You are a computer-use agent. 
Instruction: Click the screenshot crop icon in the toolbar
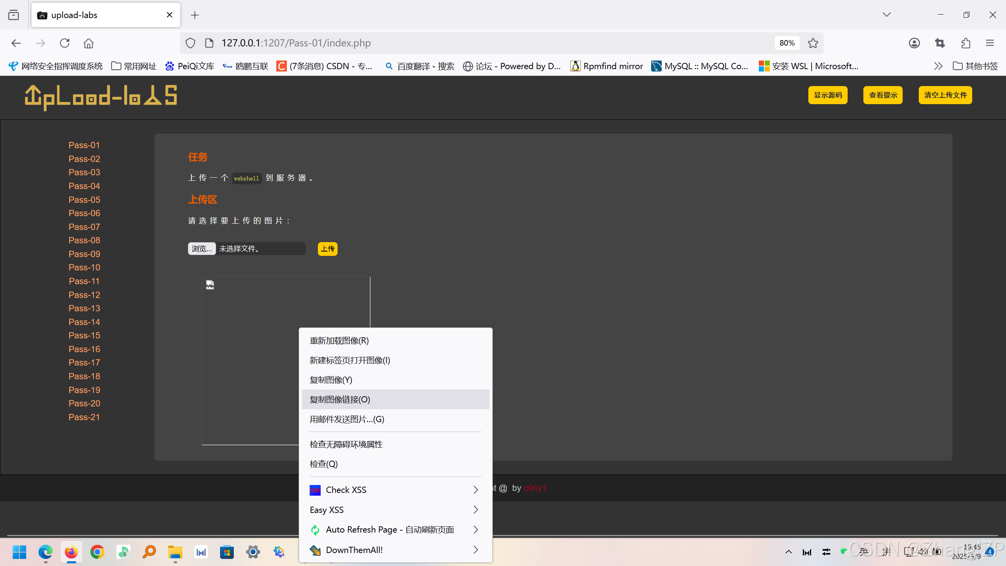tap(940, 43)
